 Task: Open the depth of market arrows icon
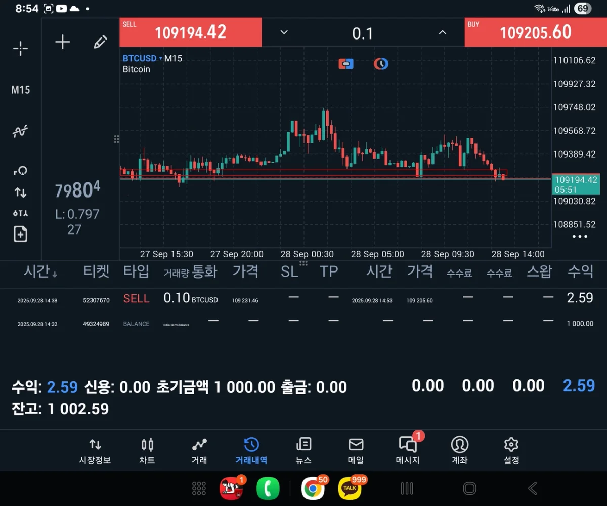[20, 192]
